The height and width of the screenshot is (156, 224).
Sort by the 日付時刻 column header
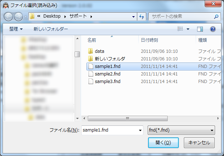(x=149, y=40)
